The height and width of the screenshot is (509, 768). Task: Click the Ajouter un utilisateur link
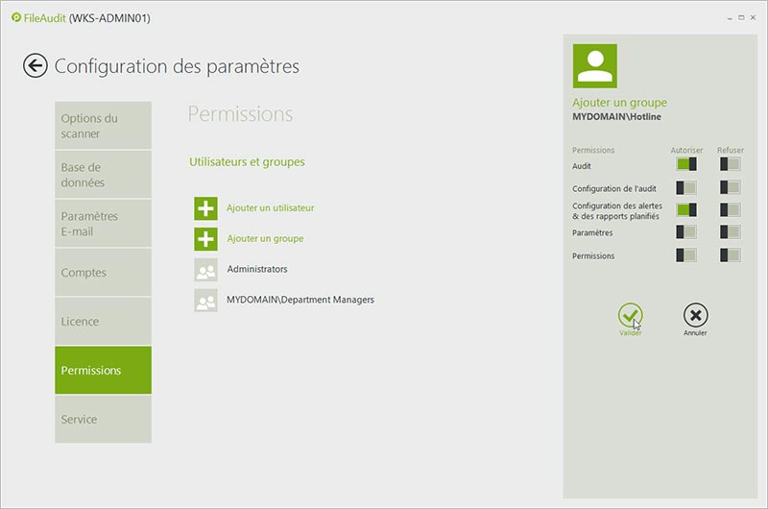[270, 207]
